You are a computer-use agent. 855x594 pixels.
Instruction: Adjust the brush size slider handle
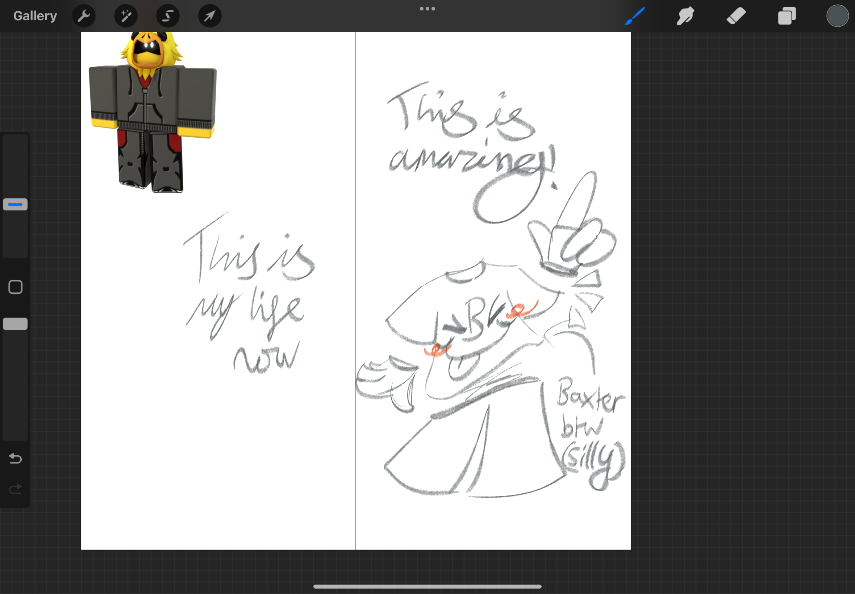[x=15, y=204]
